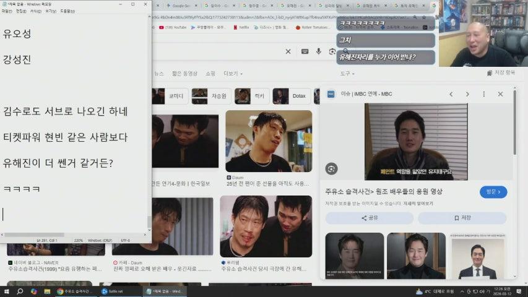Viewport: 528px width, 297px height.
Task: Clear the search box with the X icon
Action: 288,51
